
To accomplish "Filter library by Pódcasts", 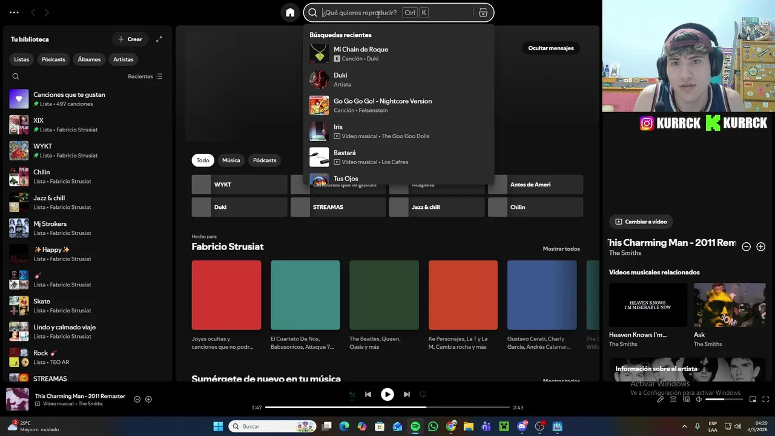I will (53, 59).
